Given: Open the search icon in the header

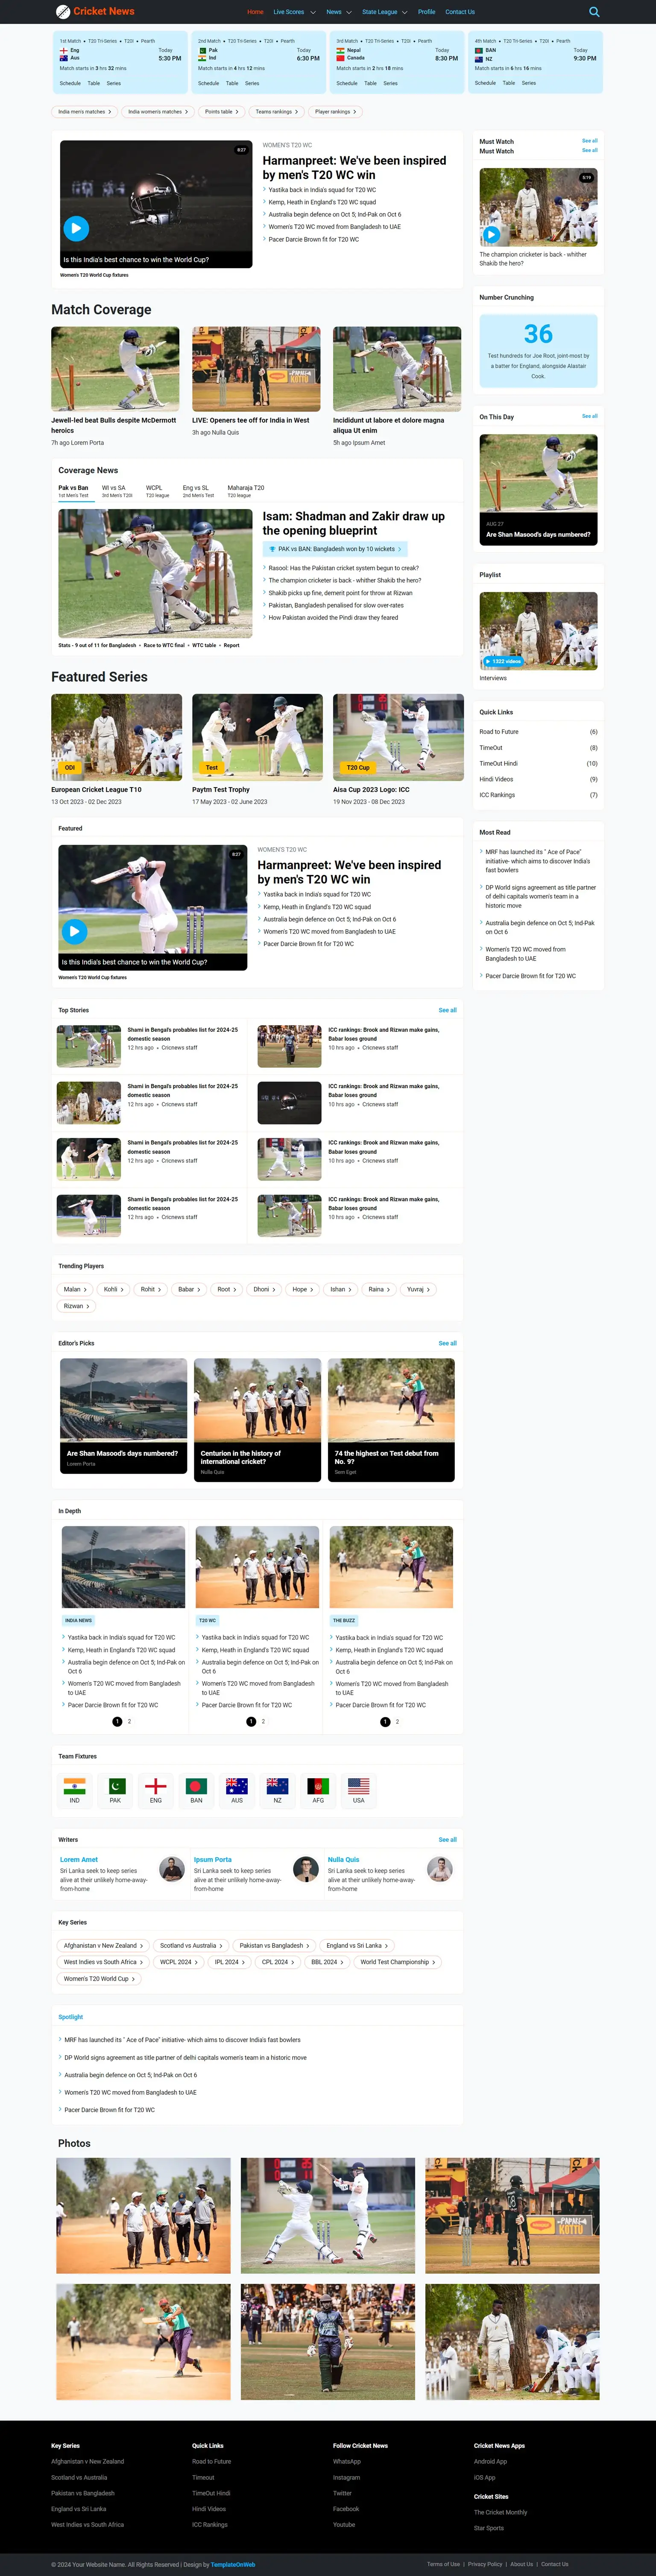Looking at the screenshot, I should pos(594,12).
